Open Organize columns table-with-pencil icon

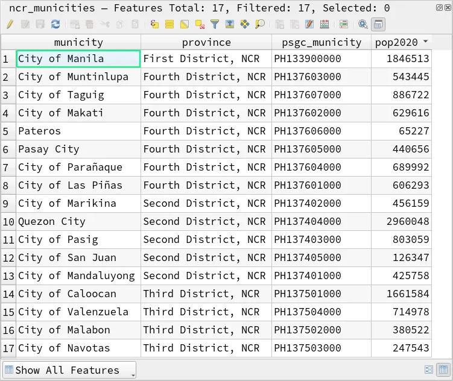[309, 24]
